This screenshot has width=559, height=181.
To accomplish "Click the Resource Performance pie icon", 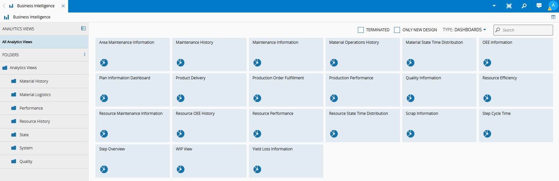I will [x=257, y=134].
